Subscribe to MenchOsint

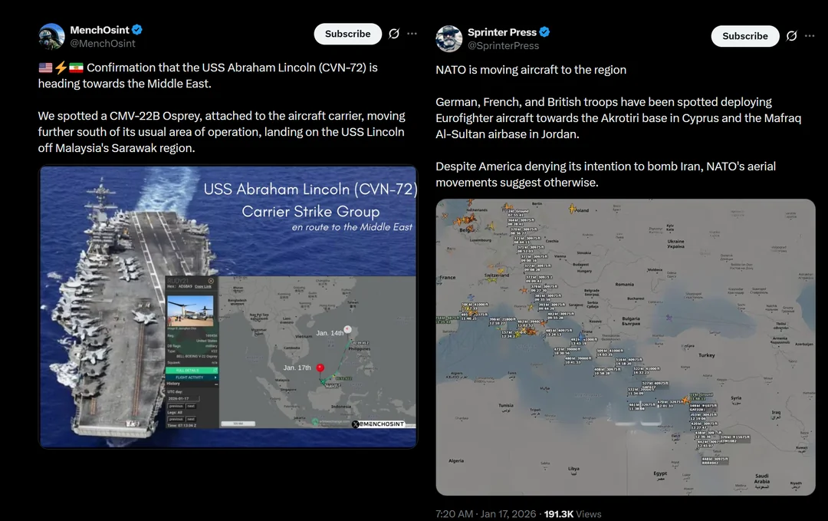point(347,34)
